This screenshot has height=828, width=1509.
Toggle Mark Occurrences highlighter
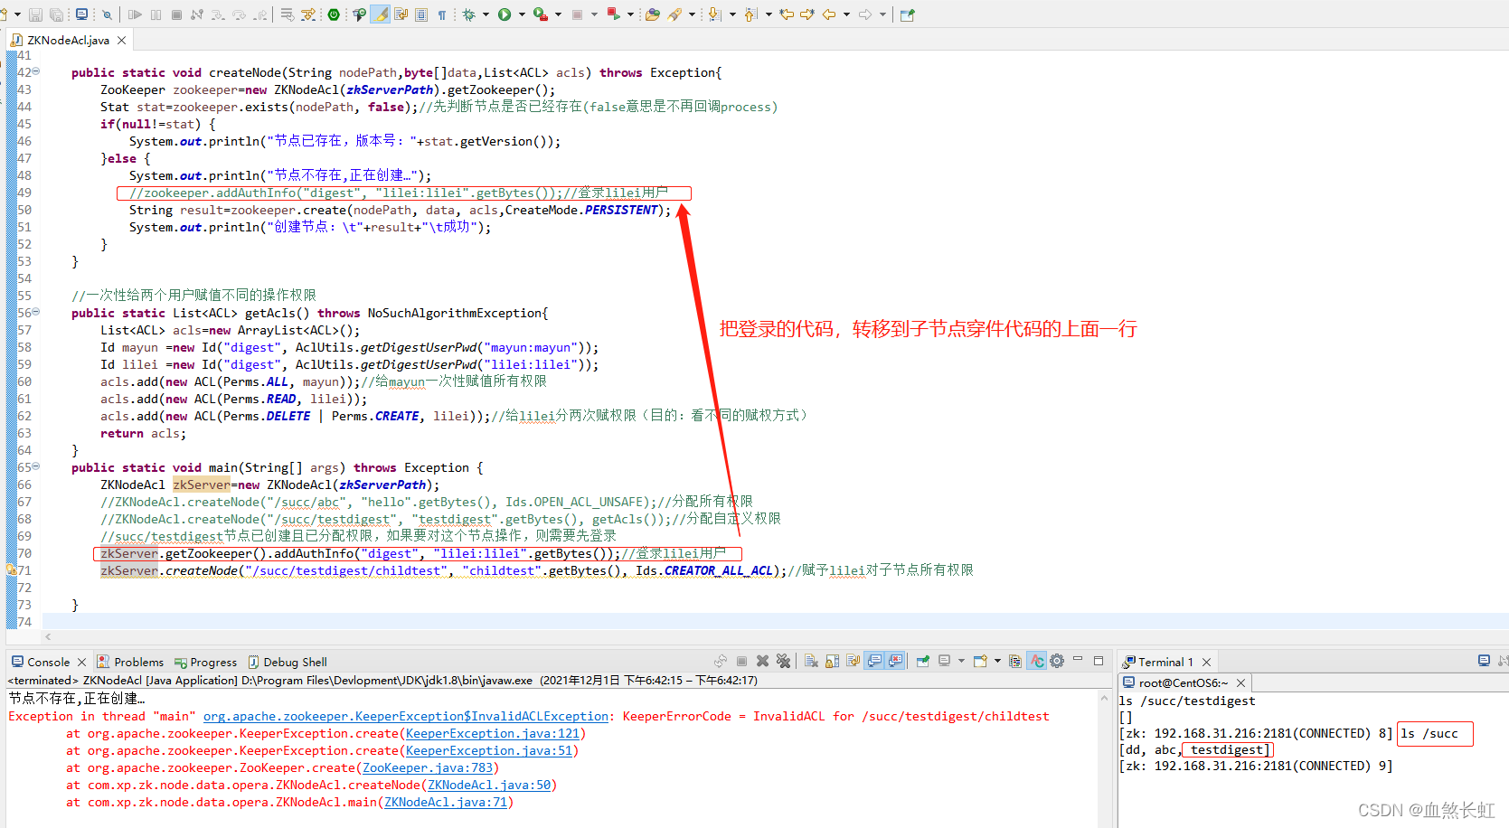[380, 14]
